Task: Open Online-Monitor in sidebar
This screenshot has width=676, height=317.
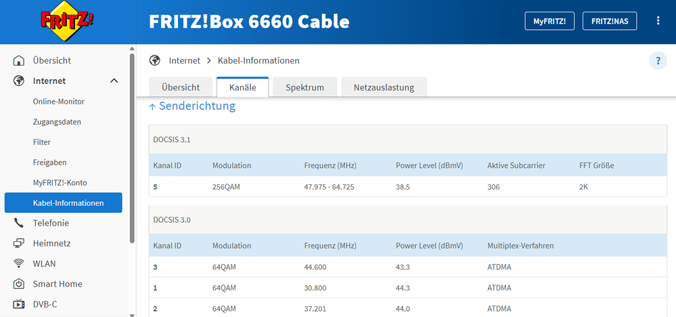Action: [59, 102]
